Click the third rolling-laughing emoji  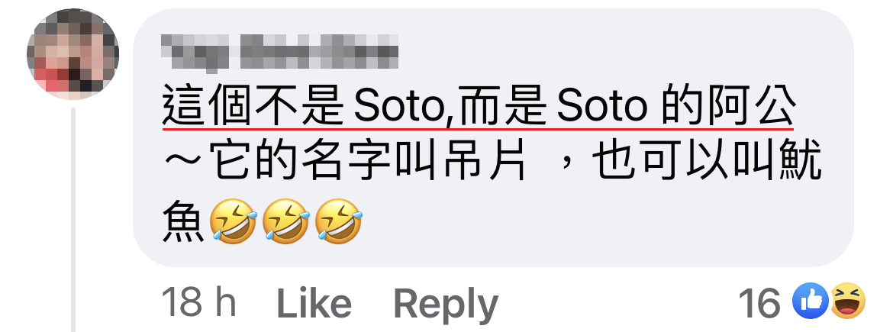click(x=338, y=221)
